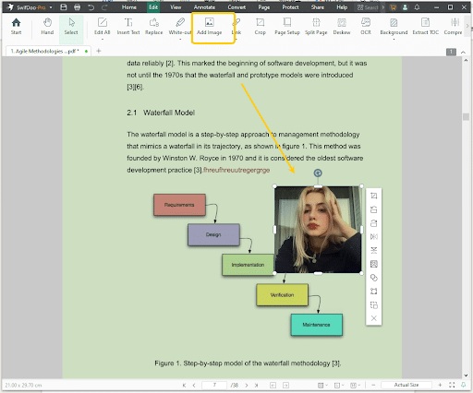The image size is (473, 393).
Task: Open the Actual Size zoom dropdown
Action: (406, 385)
